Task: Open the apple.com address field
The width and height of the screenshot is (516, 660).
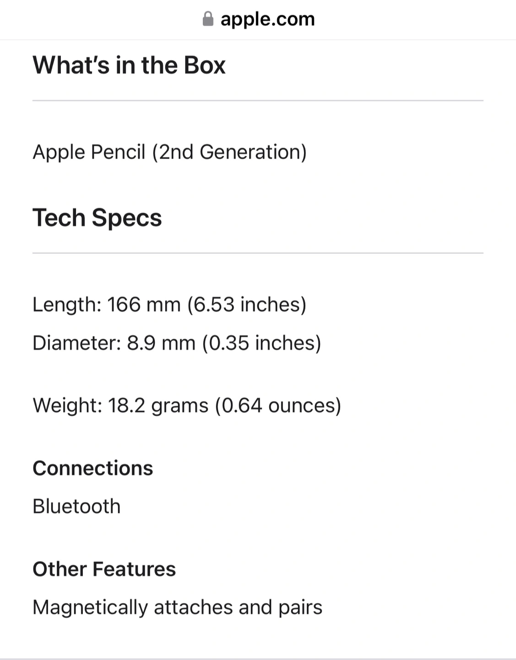Action: 258,19
